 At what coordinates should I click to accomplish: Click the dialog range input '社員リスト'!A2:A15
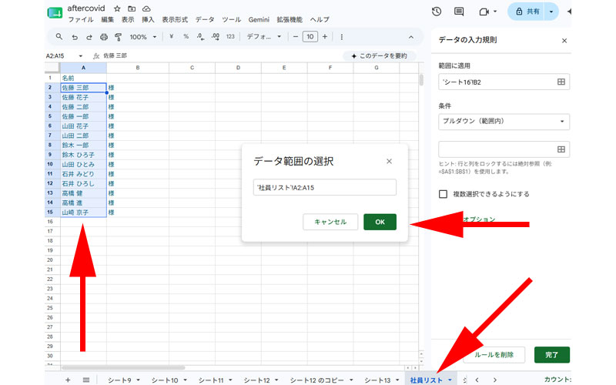click(324, 187)
